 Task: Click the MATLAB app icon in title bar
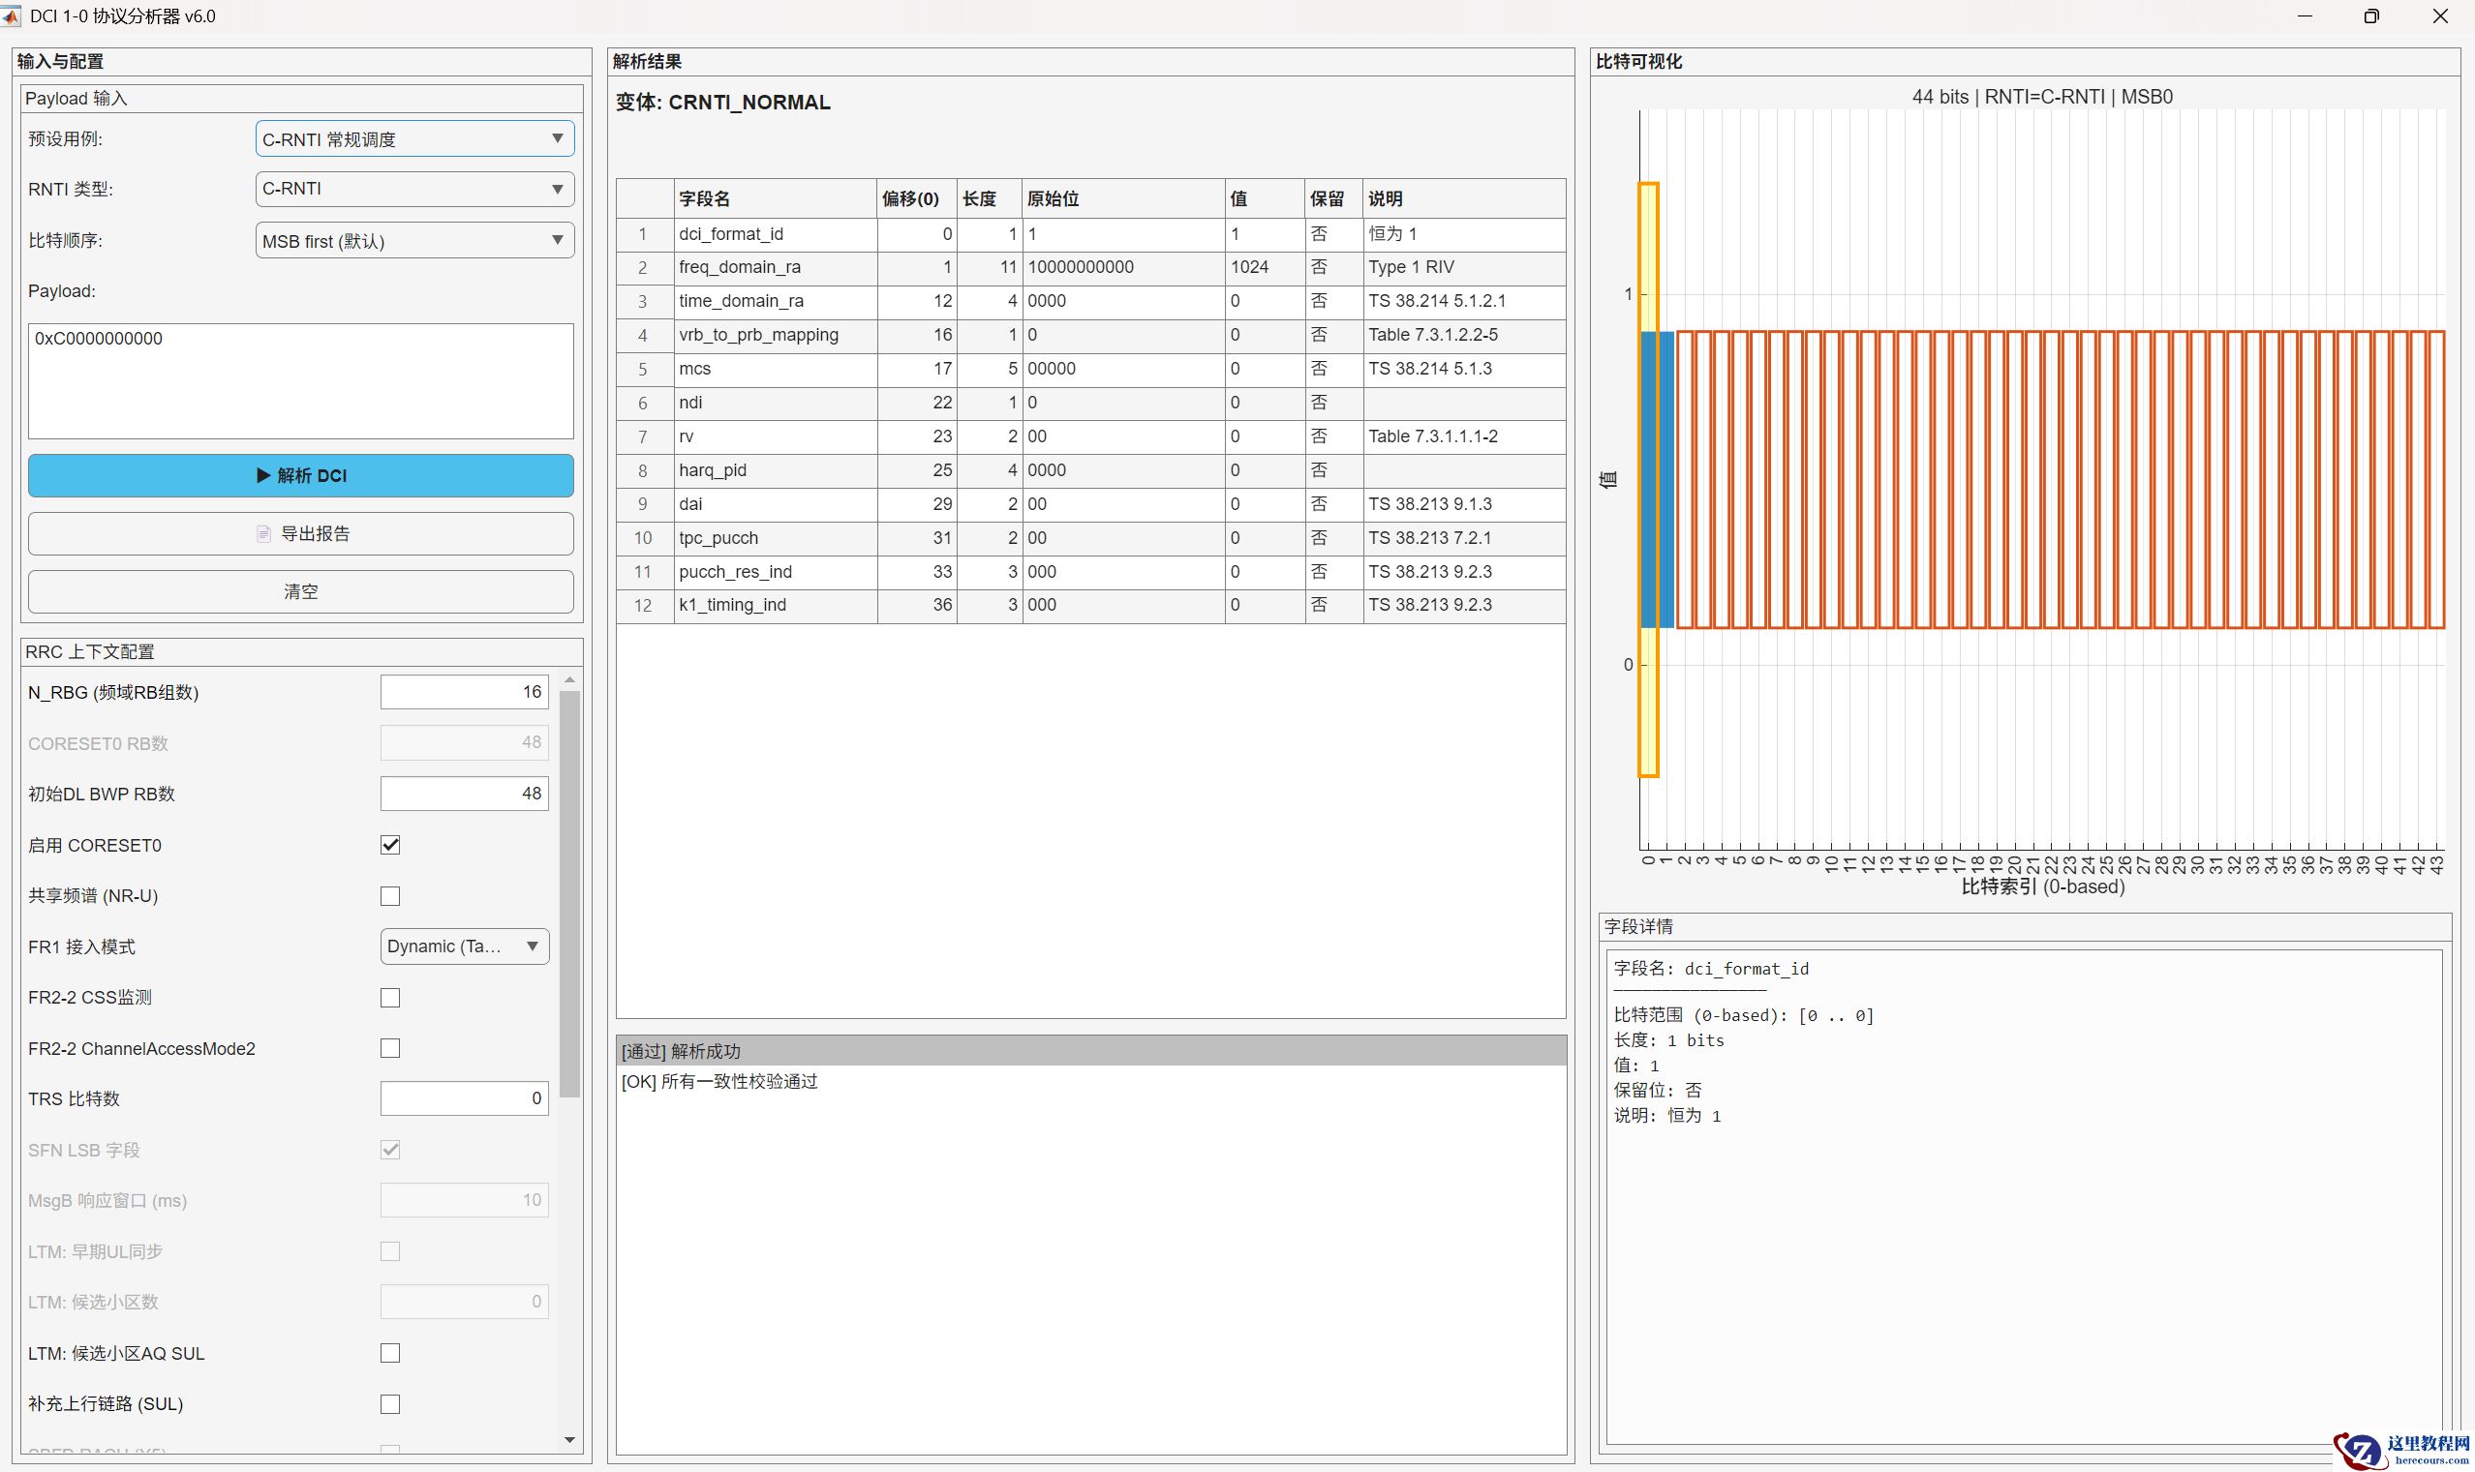coord(11,15)
